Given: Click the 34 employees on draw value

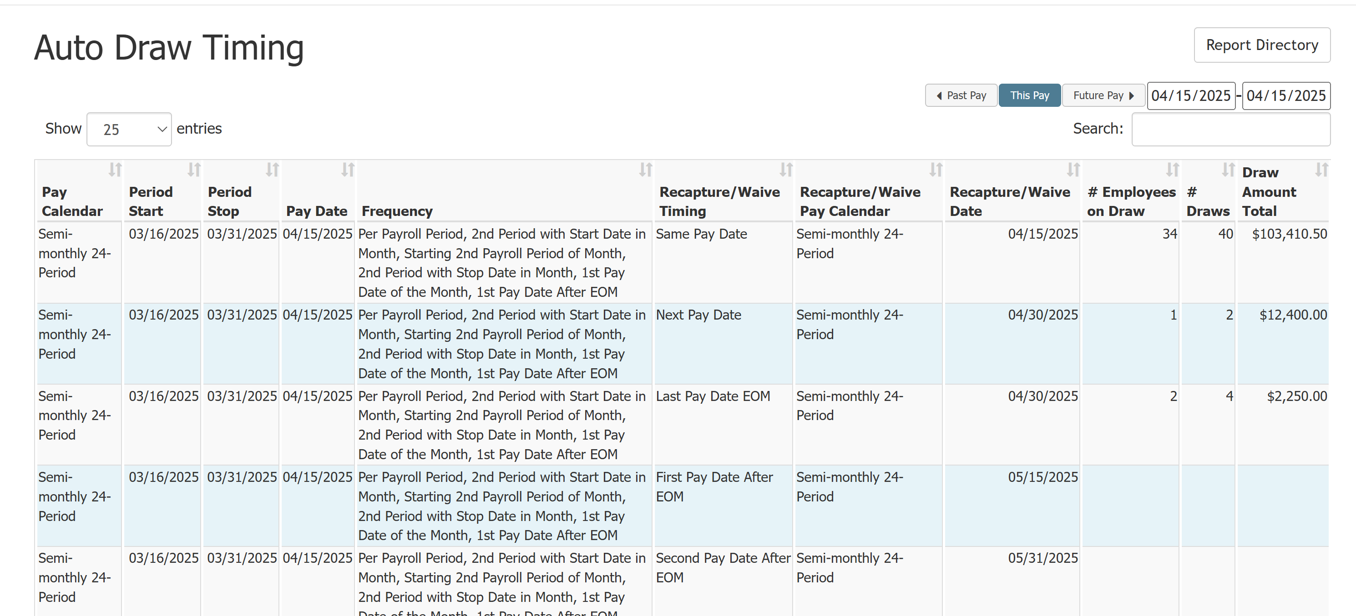Looking at the screenshot, I should point(1169,234).
